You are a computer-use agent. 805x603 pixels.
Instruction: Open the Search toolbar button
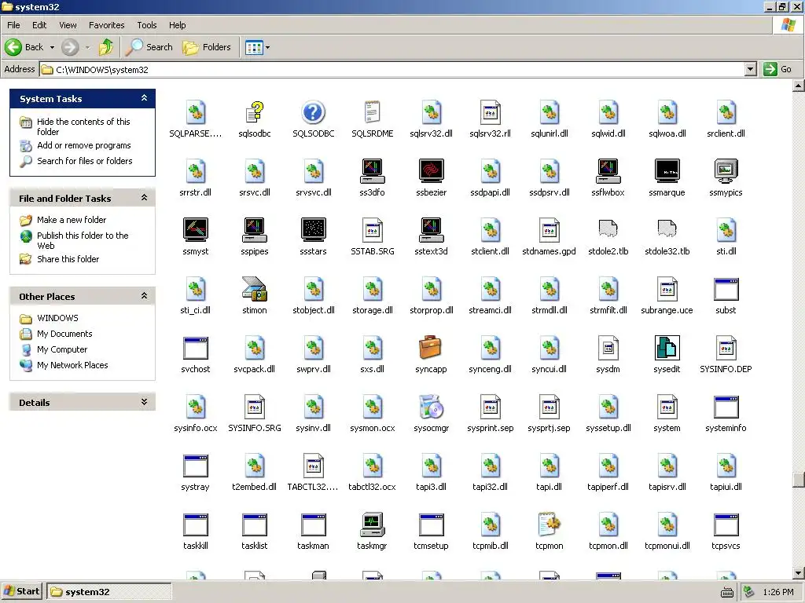pyautogui.click(x=149, y=47)
